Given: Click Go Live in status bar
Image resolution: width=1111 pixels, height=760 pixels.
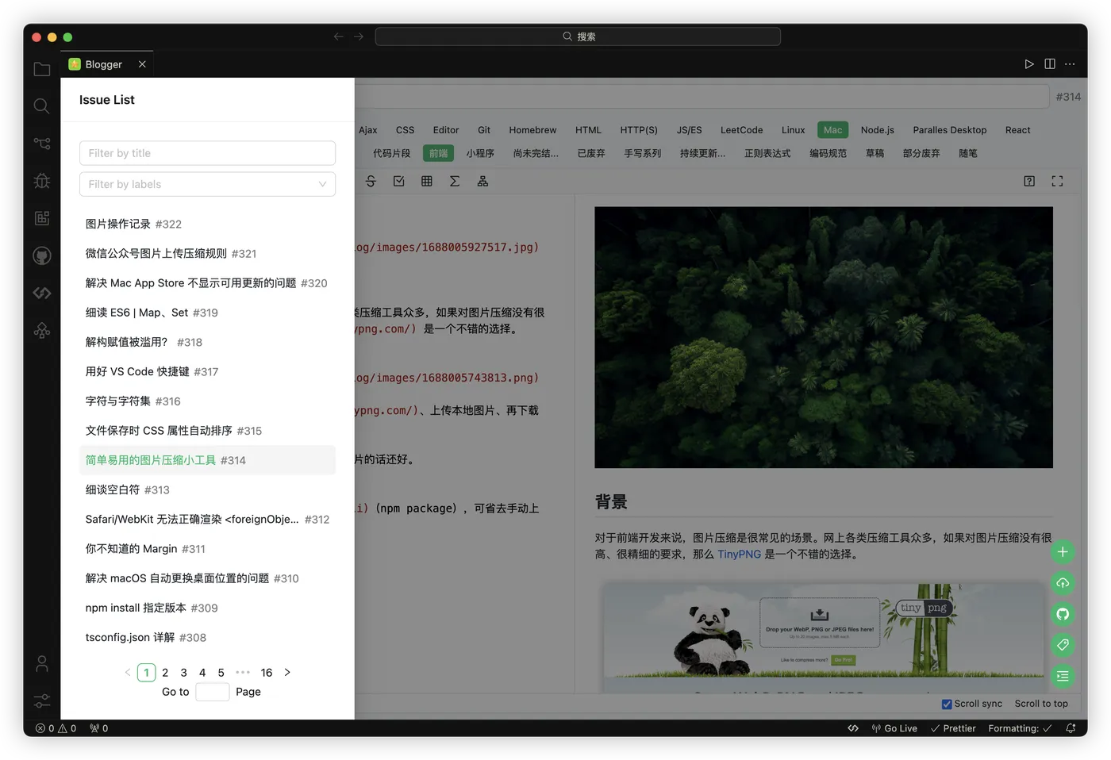Looking at the screenshot, I should point(894,728).
